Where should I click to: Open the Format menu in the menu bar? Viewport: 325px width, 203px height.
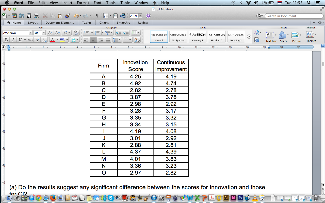click(x=83, y=3)
